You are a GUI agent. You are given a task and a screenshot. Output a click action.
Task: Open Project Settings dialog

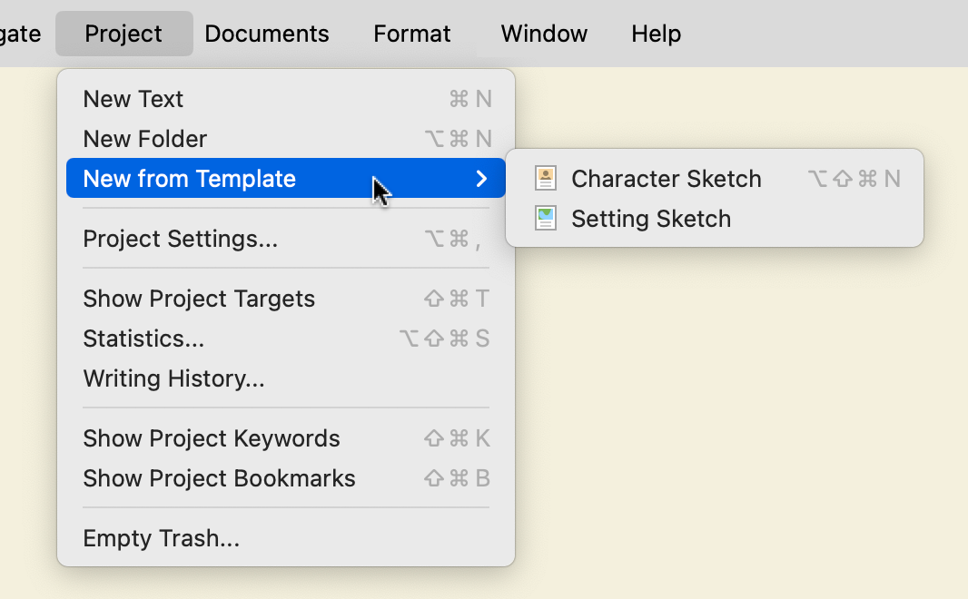point(180,239)
